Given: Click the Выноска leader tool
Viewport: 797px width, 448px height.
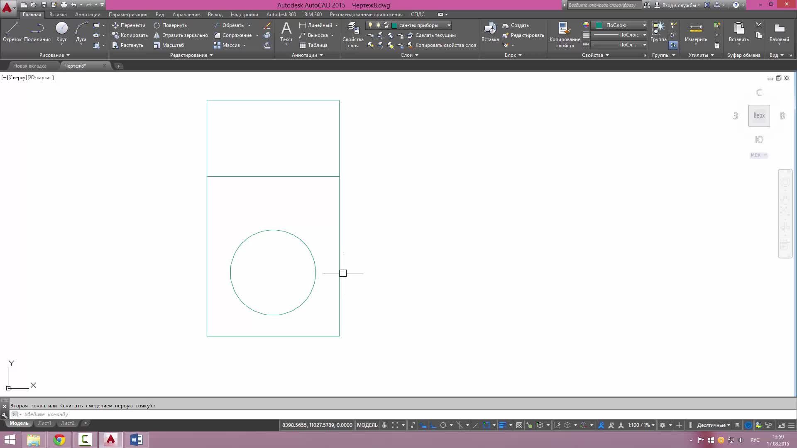Looking at the screenshot, I should [314, 35].
